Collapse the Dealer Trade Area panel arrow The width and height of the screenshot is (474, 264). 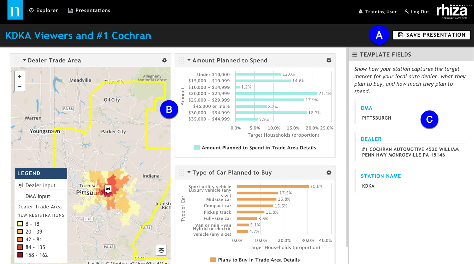click(24, 60)
